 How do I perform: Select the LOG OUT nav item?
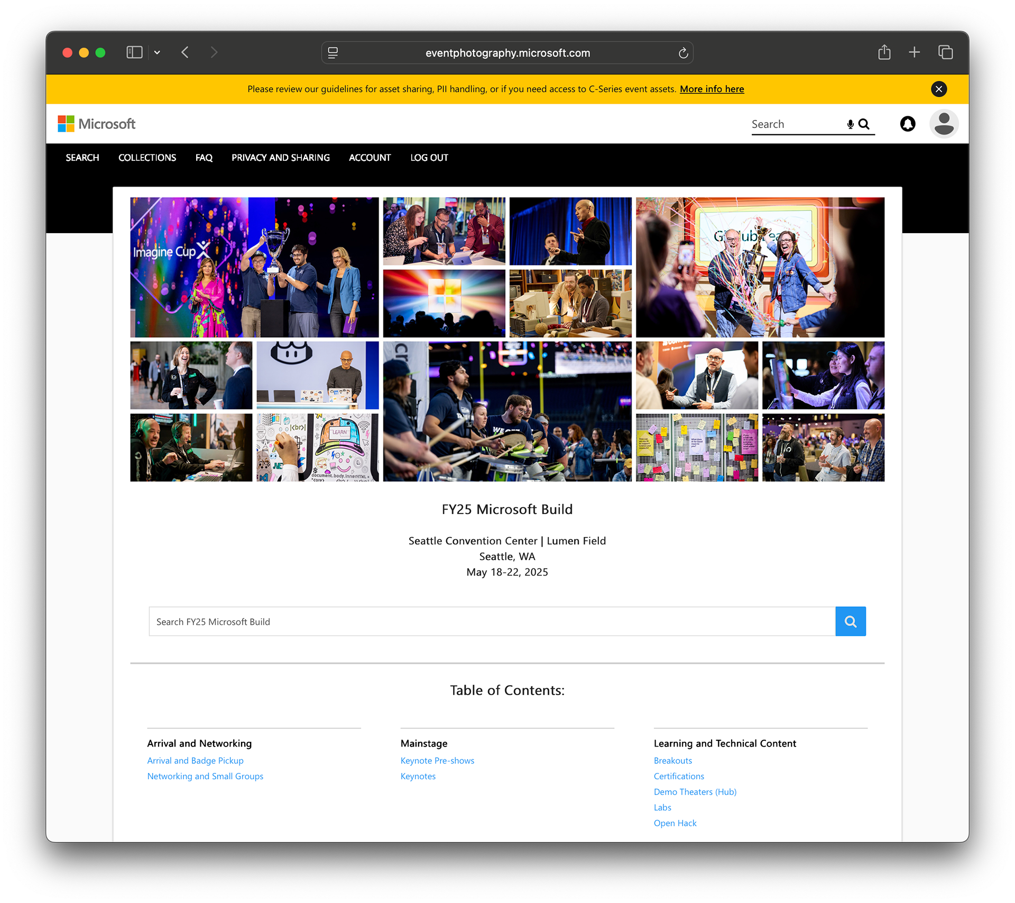pos(429,158)
